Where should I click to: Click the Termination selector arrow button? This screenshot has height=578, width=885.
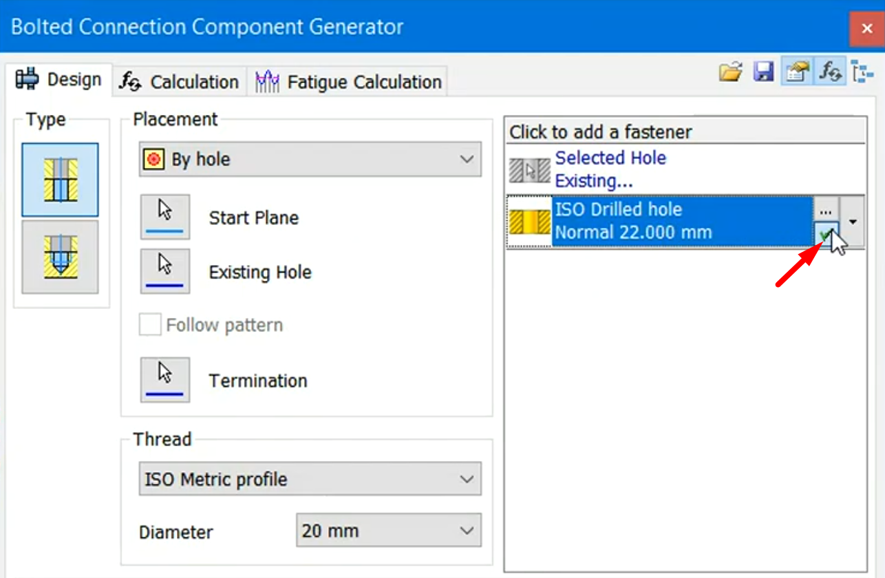point(165,380)
